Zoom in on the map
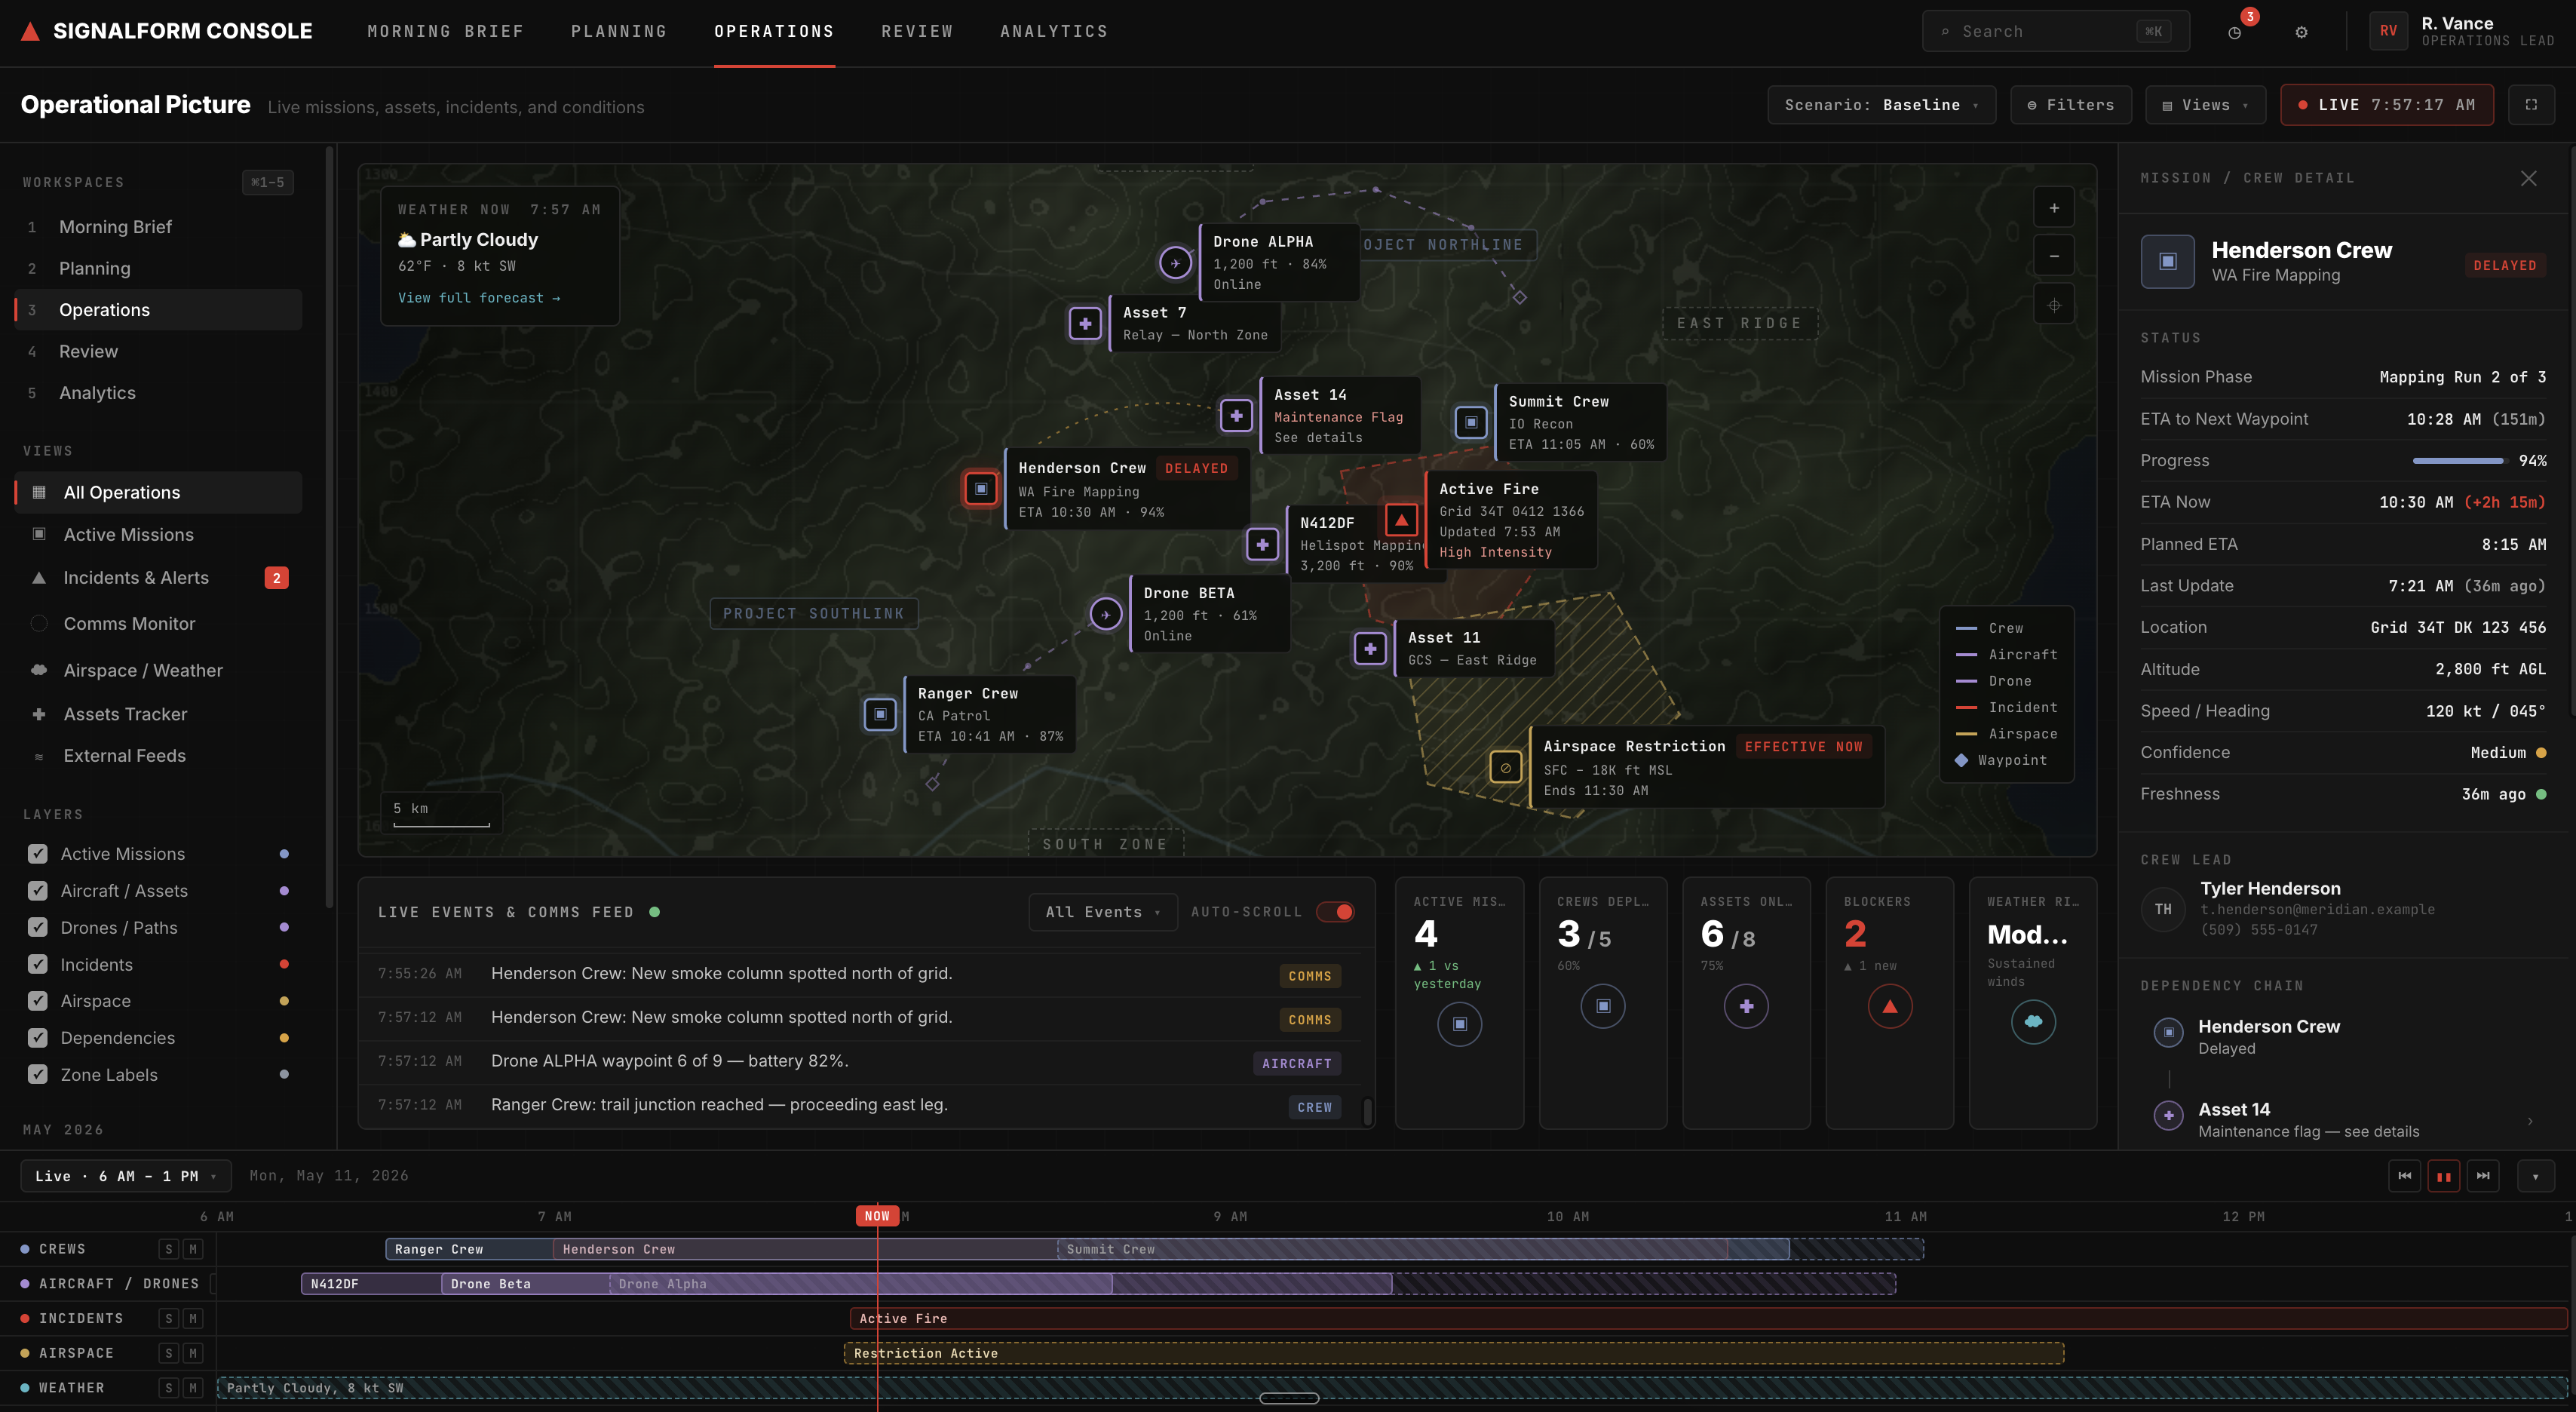Viewport: 2576px width, 1412px height. tap(2053, 208)
